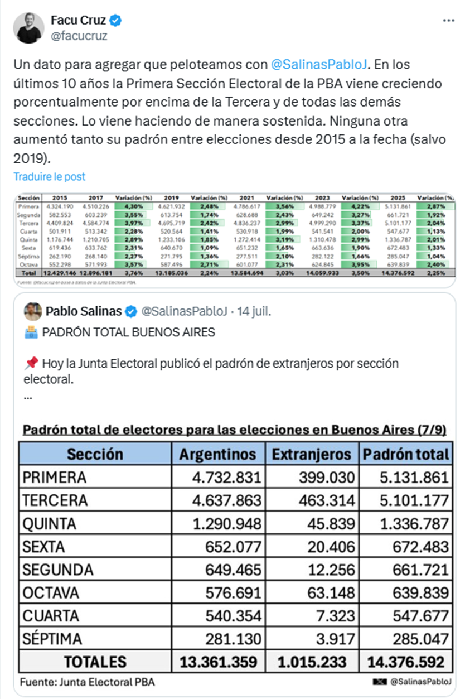Open the '14 juil.' timestamp

point(254,311)
